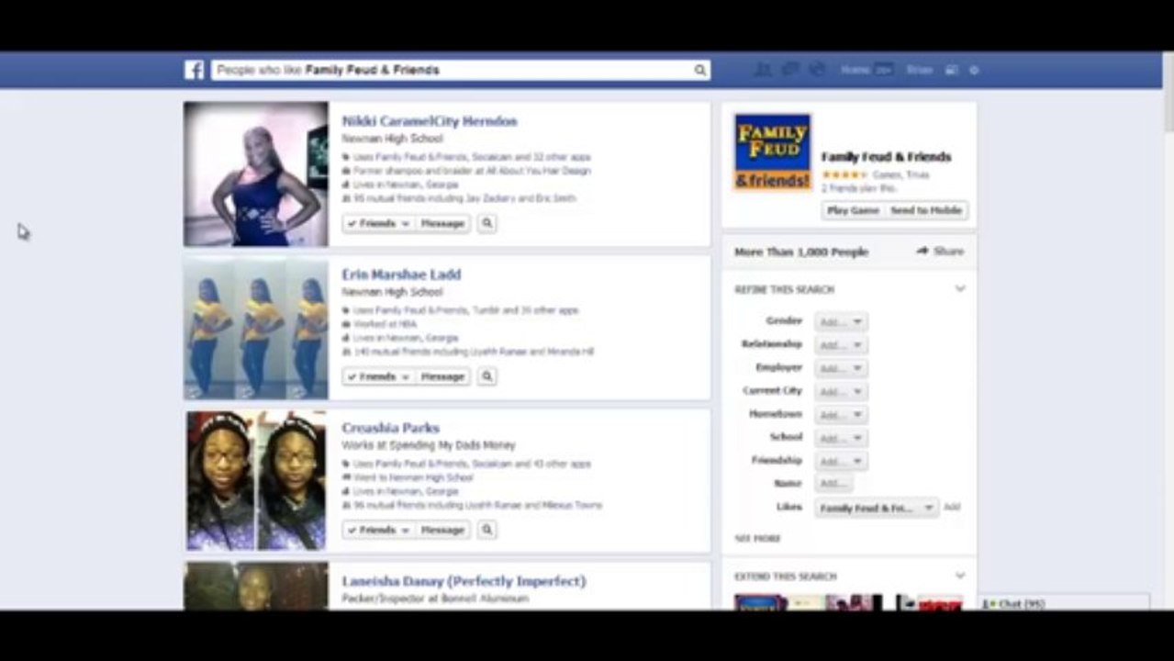1174x661 pixels.
Task: Open Creashia Parks' profile name
Action: coord(390,428)
